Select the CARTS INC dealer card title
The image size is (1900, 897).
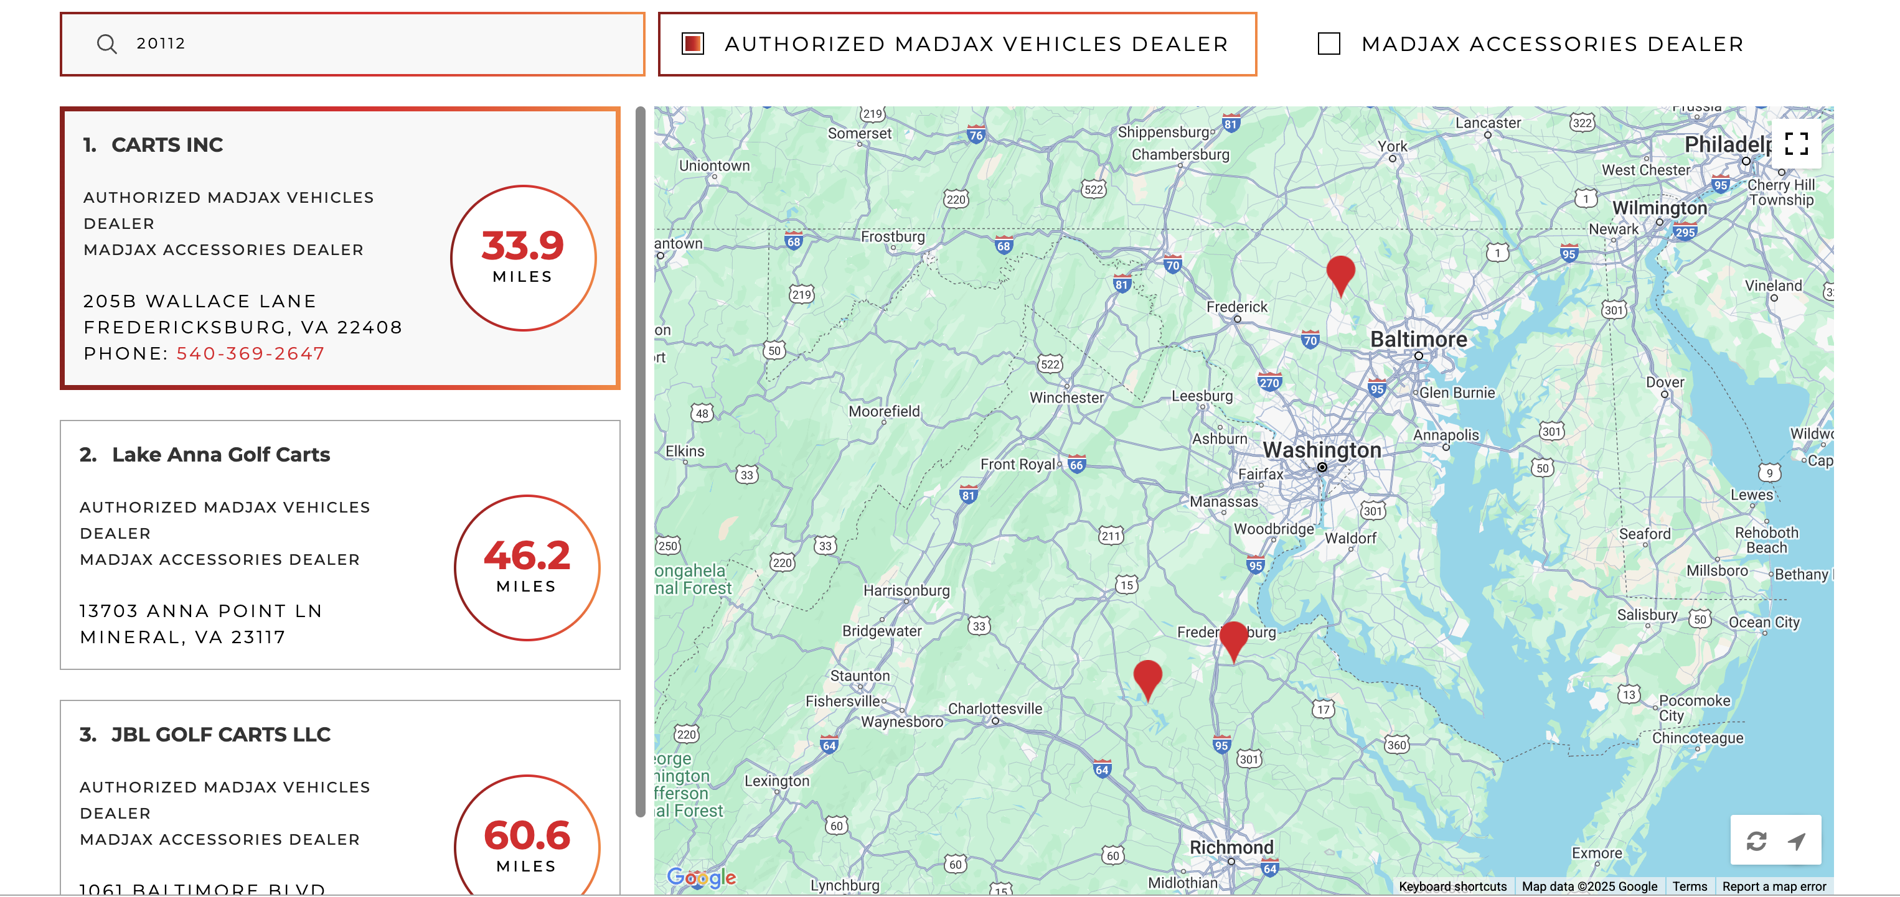[167, 144]
